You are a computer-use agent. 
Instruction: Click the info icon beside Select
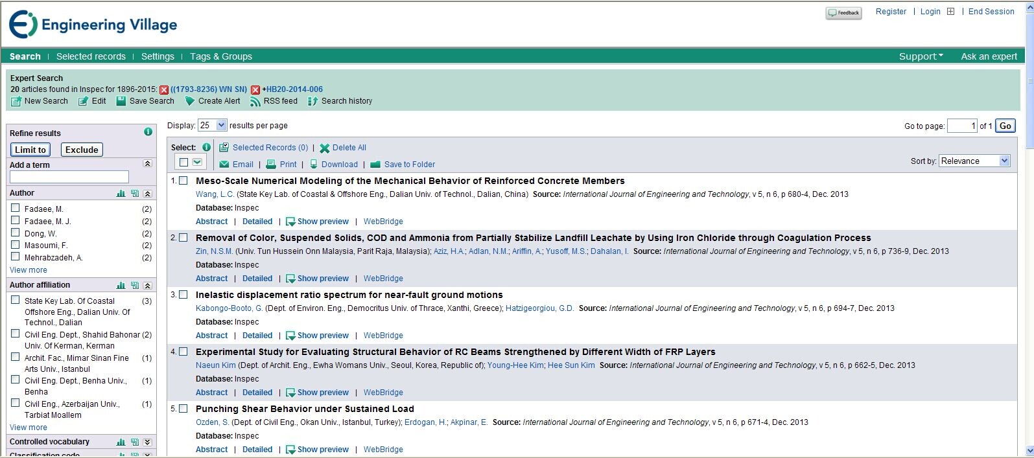(x=206, y=147)
